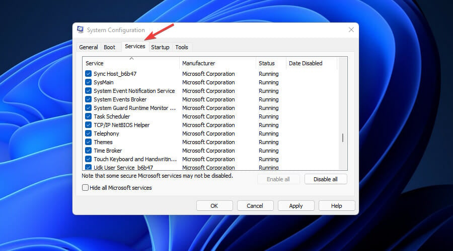453x251 pixels.
Task: Disable System Guard Runtime Monitor checkbox
Action: point(89,108)
